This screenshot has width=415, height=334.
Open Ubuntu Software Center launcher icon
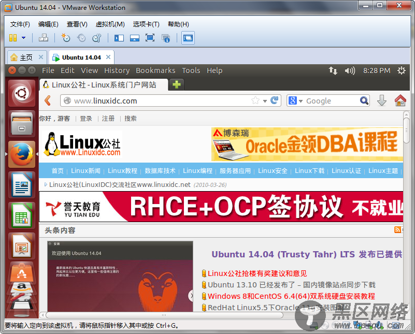point(22,272)
